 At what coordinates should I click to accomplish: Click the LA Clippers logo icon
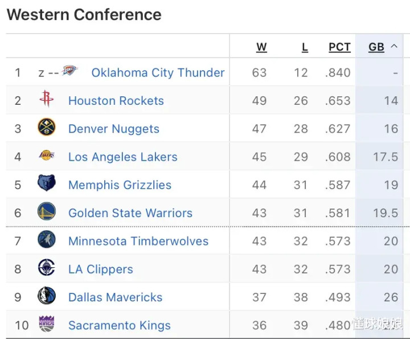(47, 267)
